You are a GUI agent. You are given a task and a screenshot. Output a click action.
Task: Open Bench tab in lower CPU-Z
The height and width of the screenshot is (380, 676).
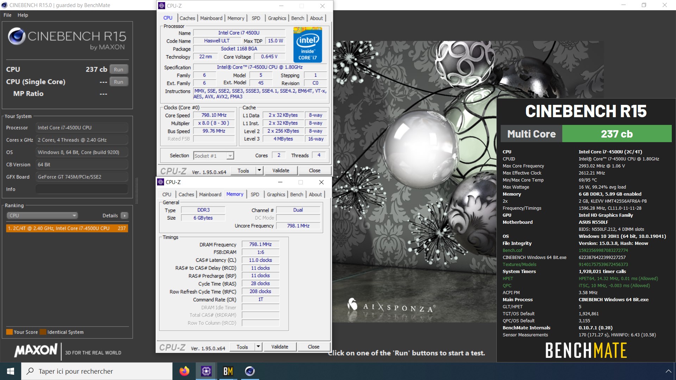tap(296, 195)
